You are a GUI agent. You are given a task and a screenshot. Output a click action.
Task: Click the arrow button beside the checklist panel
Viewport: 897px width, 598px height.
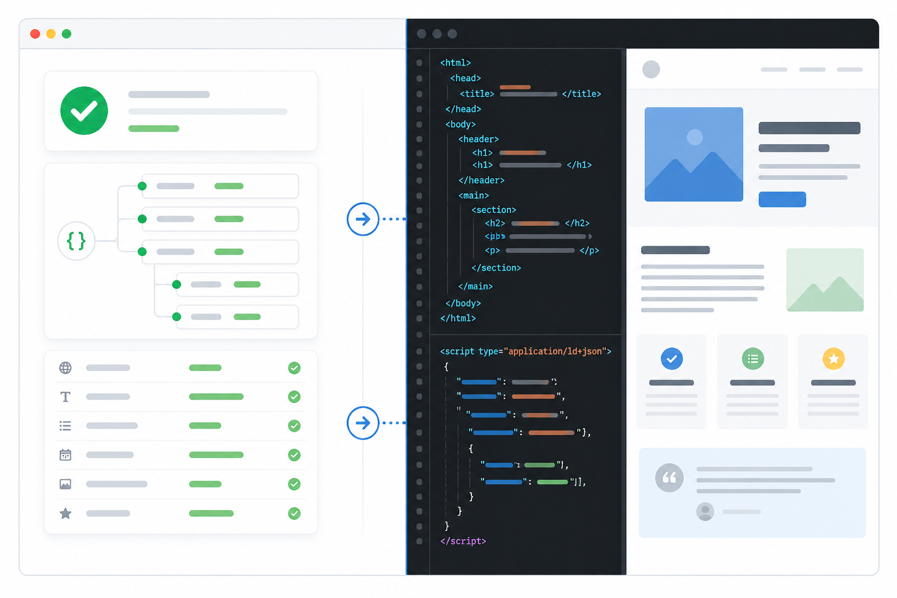click(363, 423)
